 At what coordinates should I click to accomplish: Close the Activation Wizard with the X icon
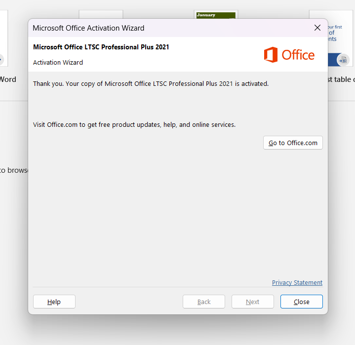(x=317, y=28)
